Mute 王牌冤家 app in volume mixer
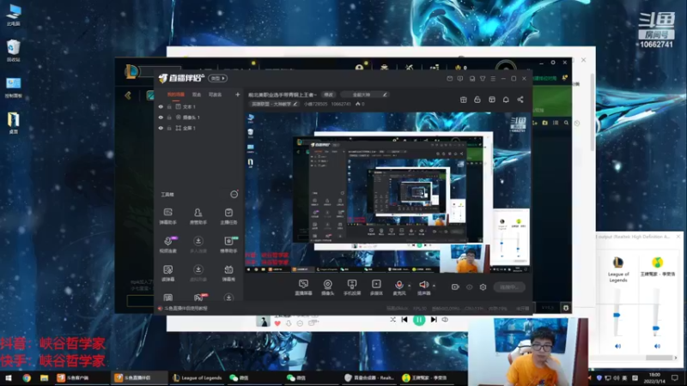Screen dimensions: 687x386 pos(657,347)
